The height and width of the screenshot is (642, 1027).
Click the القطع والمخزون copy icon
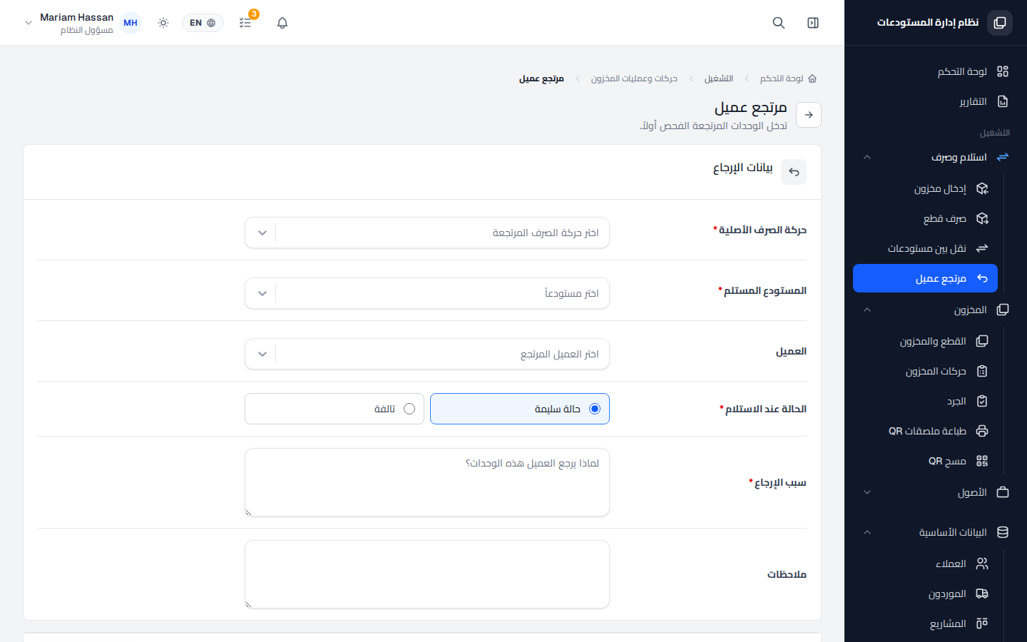point(982,341)
